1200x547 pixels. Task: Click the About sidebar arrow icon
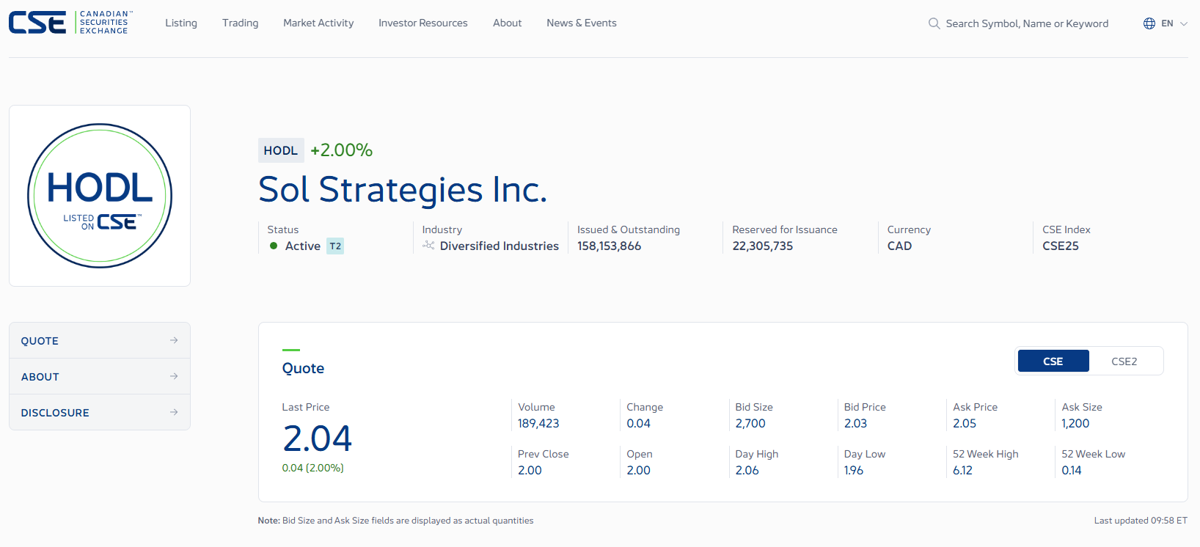point(174,376)
